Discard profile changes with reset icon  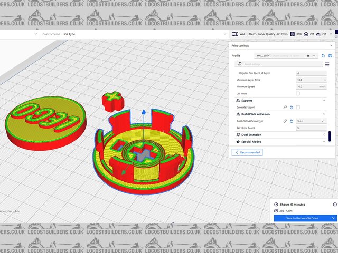coord(323,55)
